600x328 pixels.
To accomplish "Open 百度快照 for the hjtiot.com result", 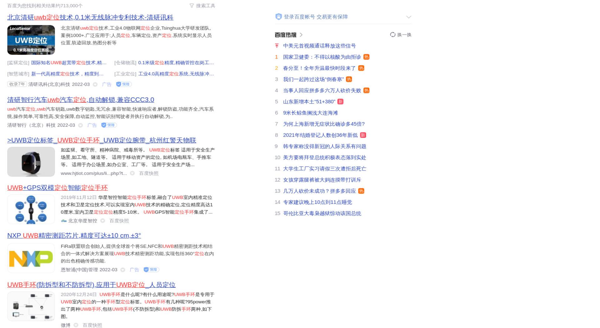I will [x=149, y=173].
